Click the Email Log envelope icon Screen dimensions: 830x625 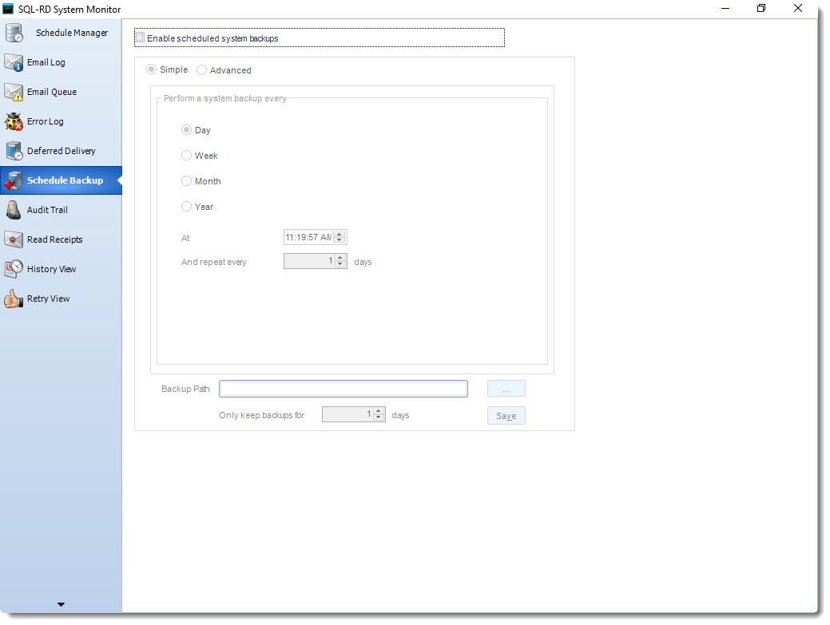point(14,62)
